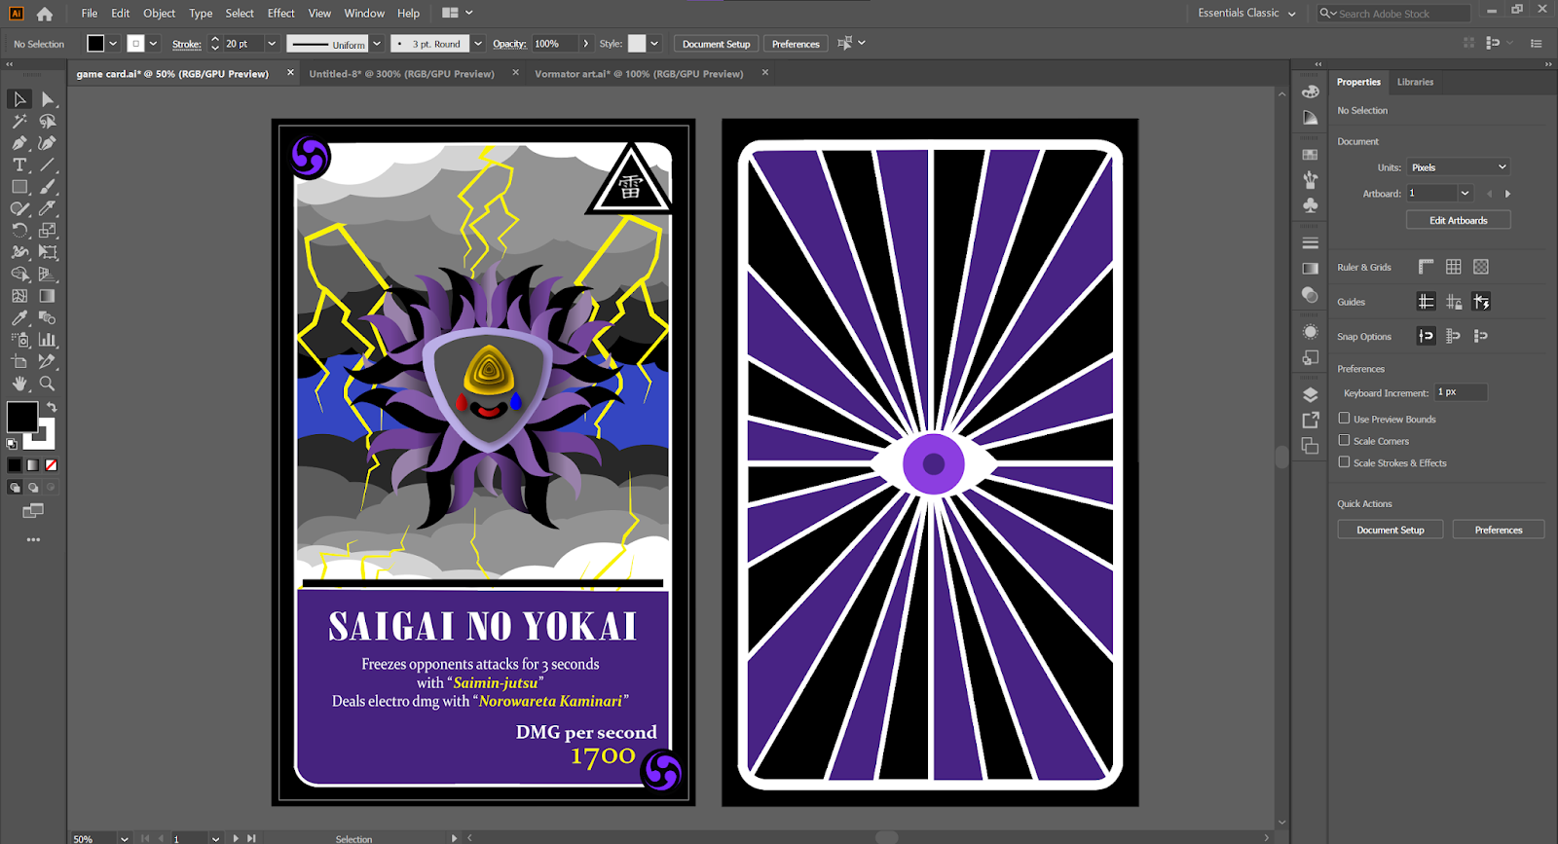
Task: Toggle Show Grid button
Action: (1454, 267)
